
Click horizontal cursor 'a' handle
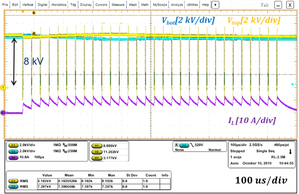34,33
